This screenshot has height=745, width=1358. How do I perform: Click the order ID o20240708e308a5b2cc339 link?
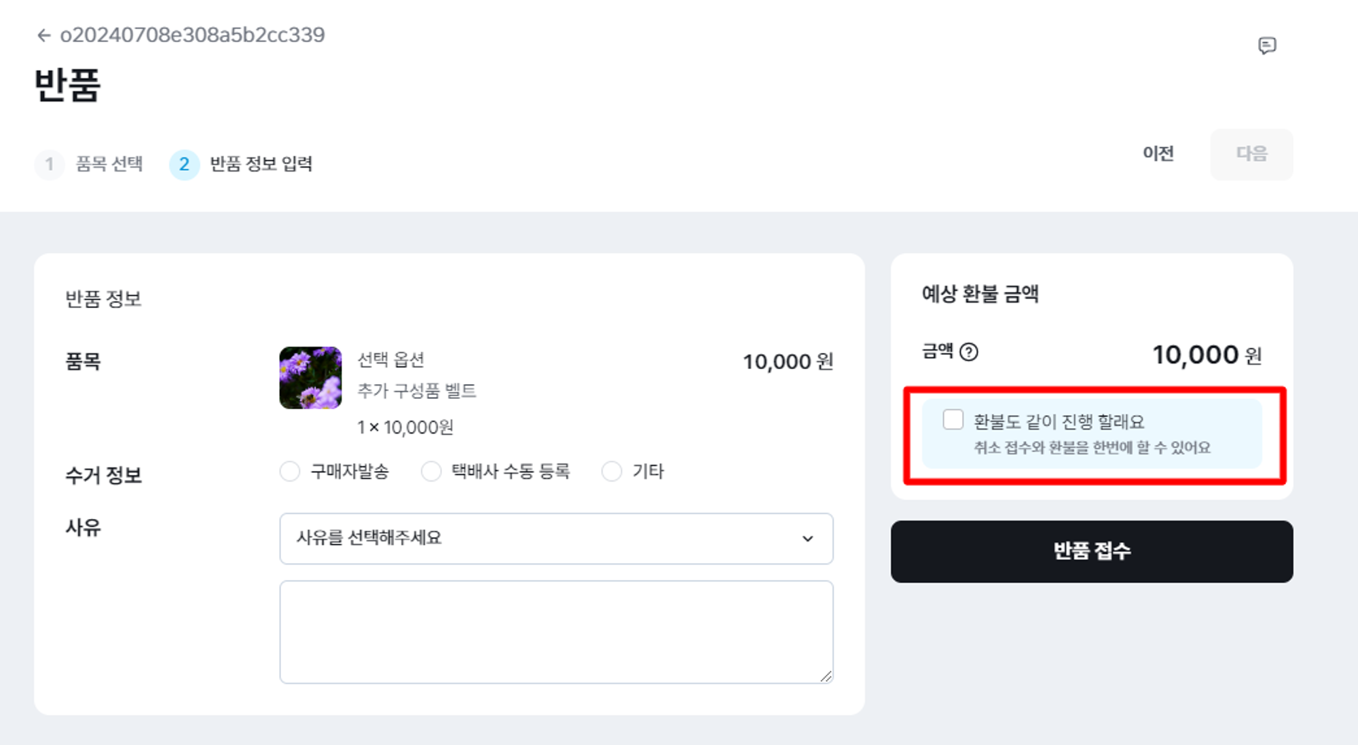[192, 35]
